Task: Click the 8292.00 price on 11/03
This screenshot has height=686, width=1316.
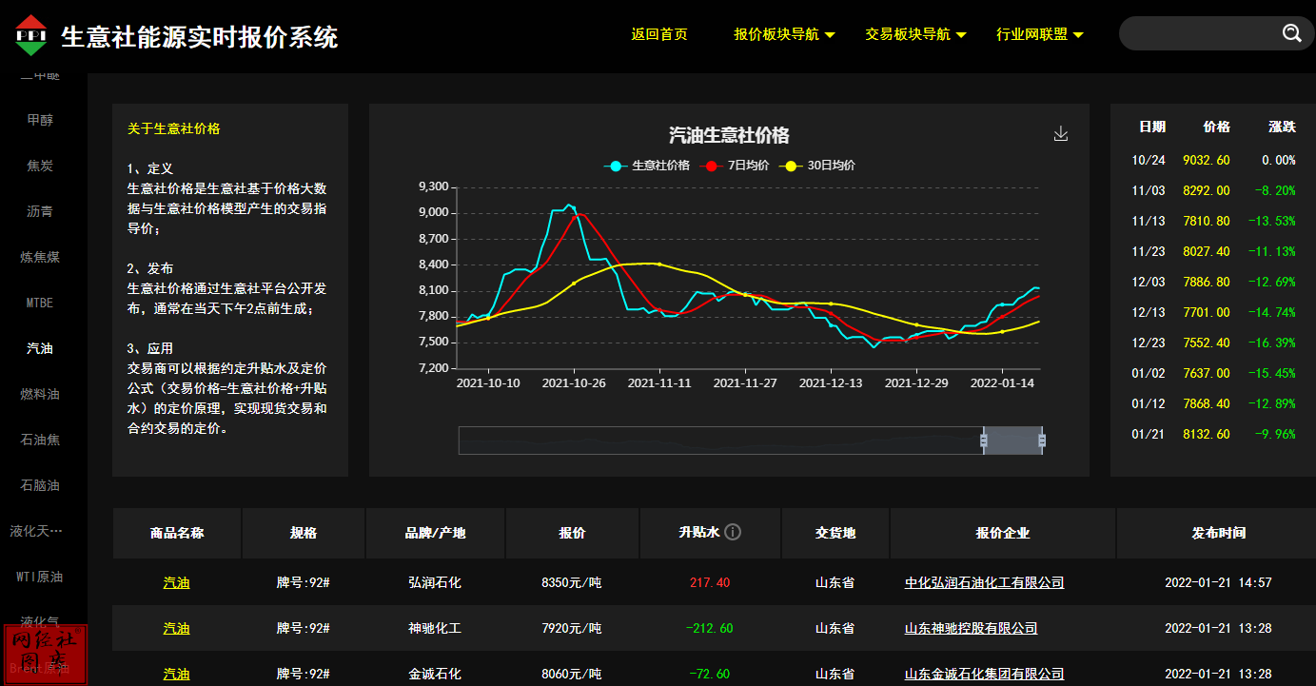Action: (x=1206, y=190)
